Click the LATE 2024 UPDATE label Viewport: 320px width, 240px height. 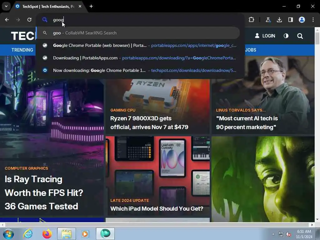[x=130, y=201]
